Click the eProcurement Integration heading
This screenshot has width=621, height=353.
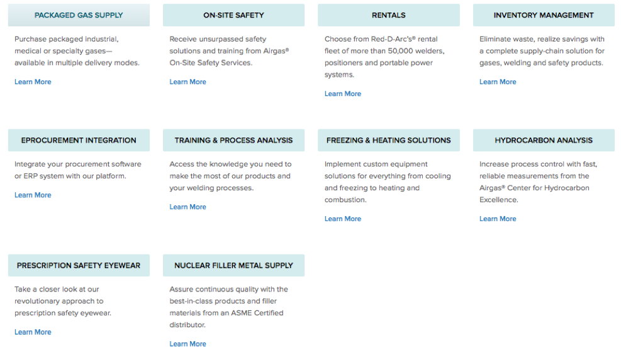(x=79, y=140)
